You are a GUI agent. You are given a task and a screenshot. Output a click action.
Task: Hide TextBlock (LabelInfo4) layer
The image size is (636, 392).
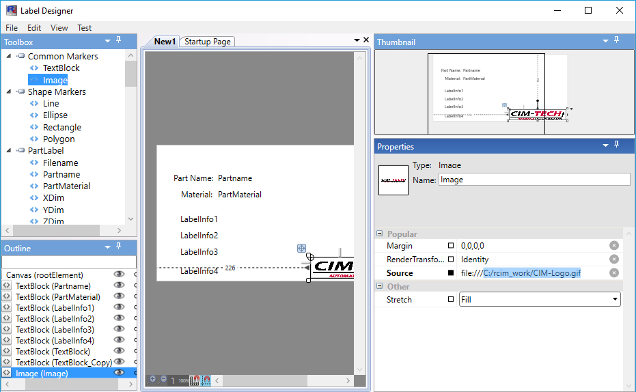119,340
